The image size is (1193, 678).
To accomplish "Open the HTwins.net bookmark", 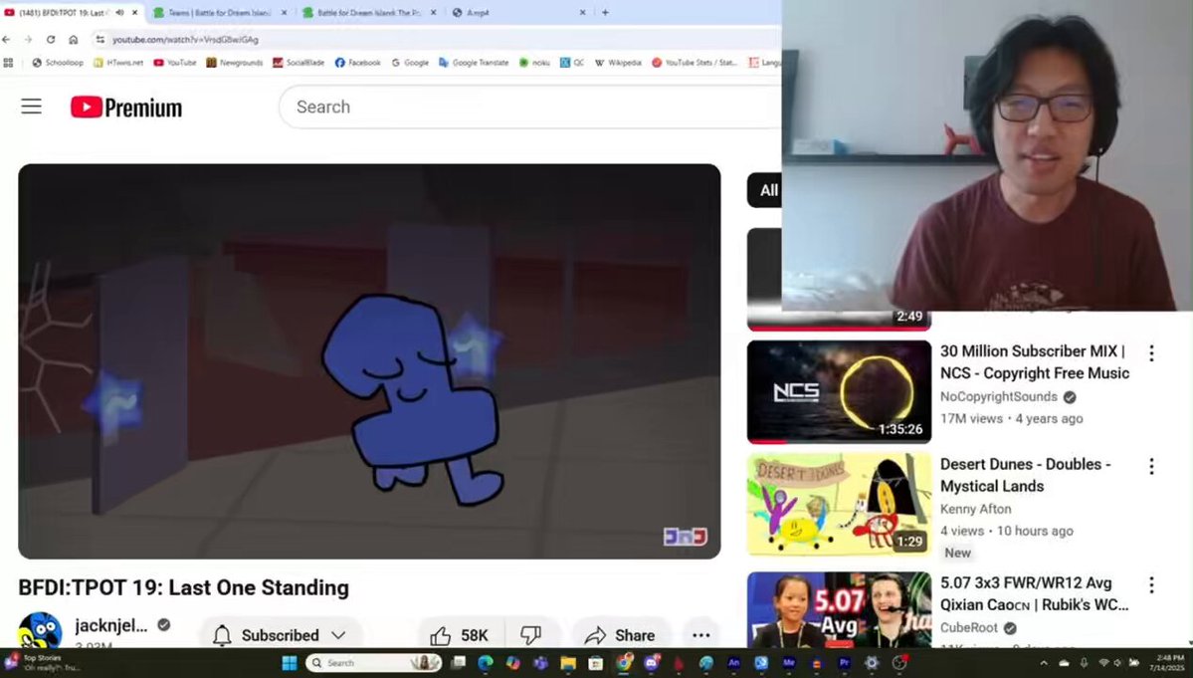I will click(118, 63).
